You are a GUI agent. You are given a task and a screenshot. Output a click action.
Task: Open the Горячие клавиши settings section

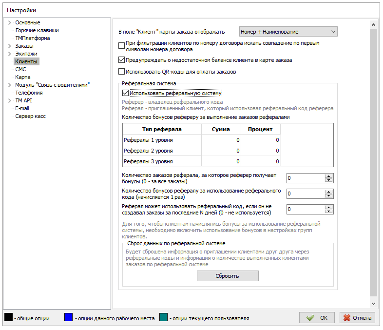point(34,30)
